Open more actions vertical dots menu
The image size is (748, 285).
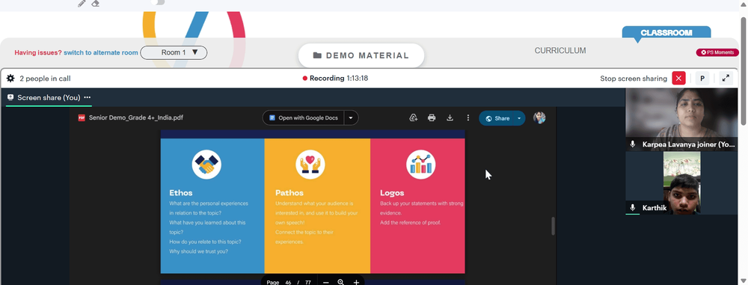pyautogui.click(x=468, y=118)
